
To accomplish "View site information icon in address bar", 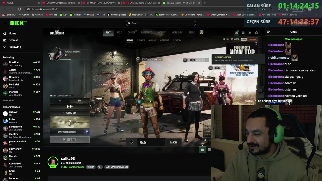I will tap(28, 9).
